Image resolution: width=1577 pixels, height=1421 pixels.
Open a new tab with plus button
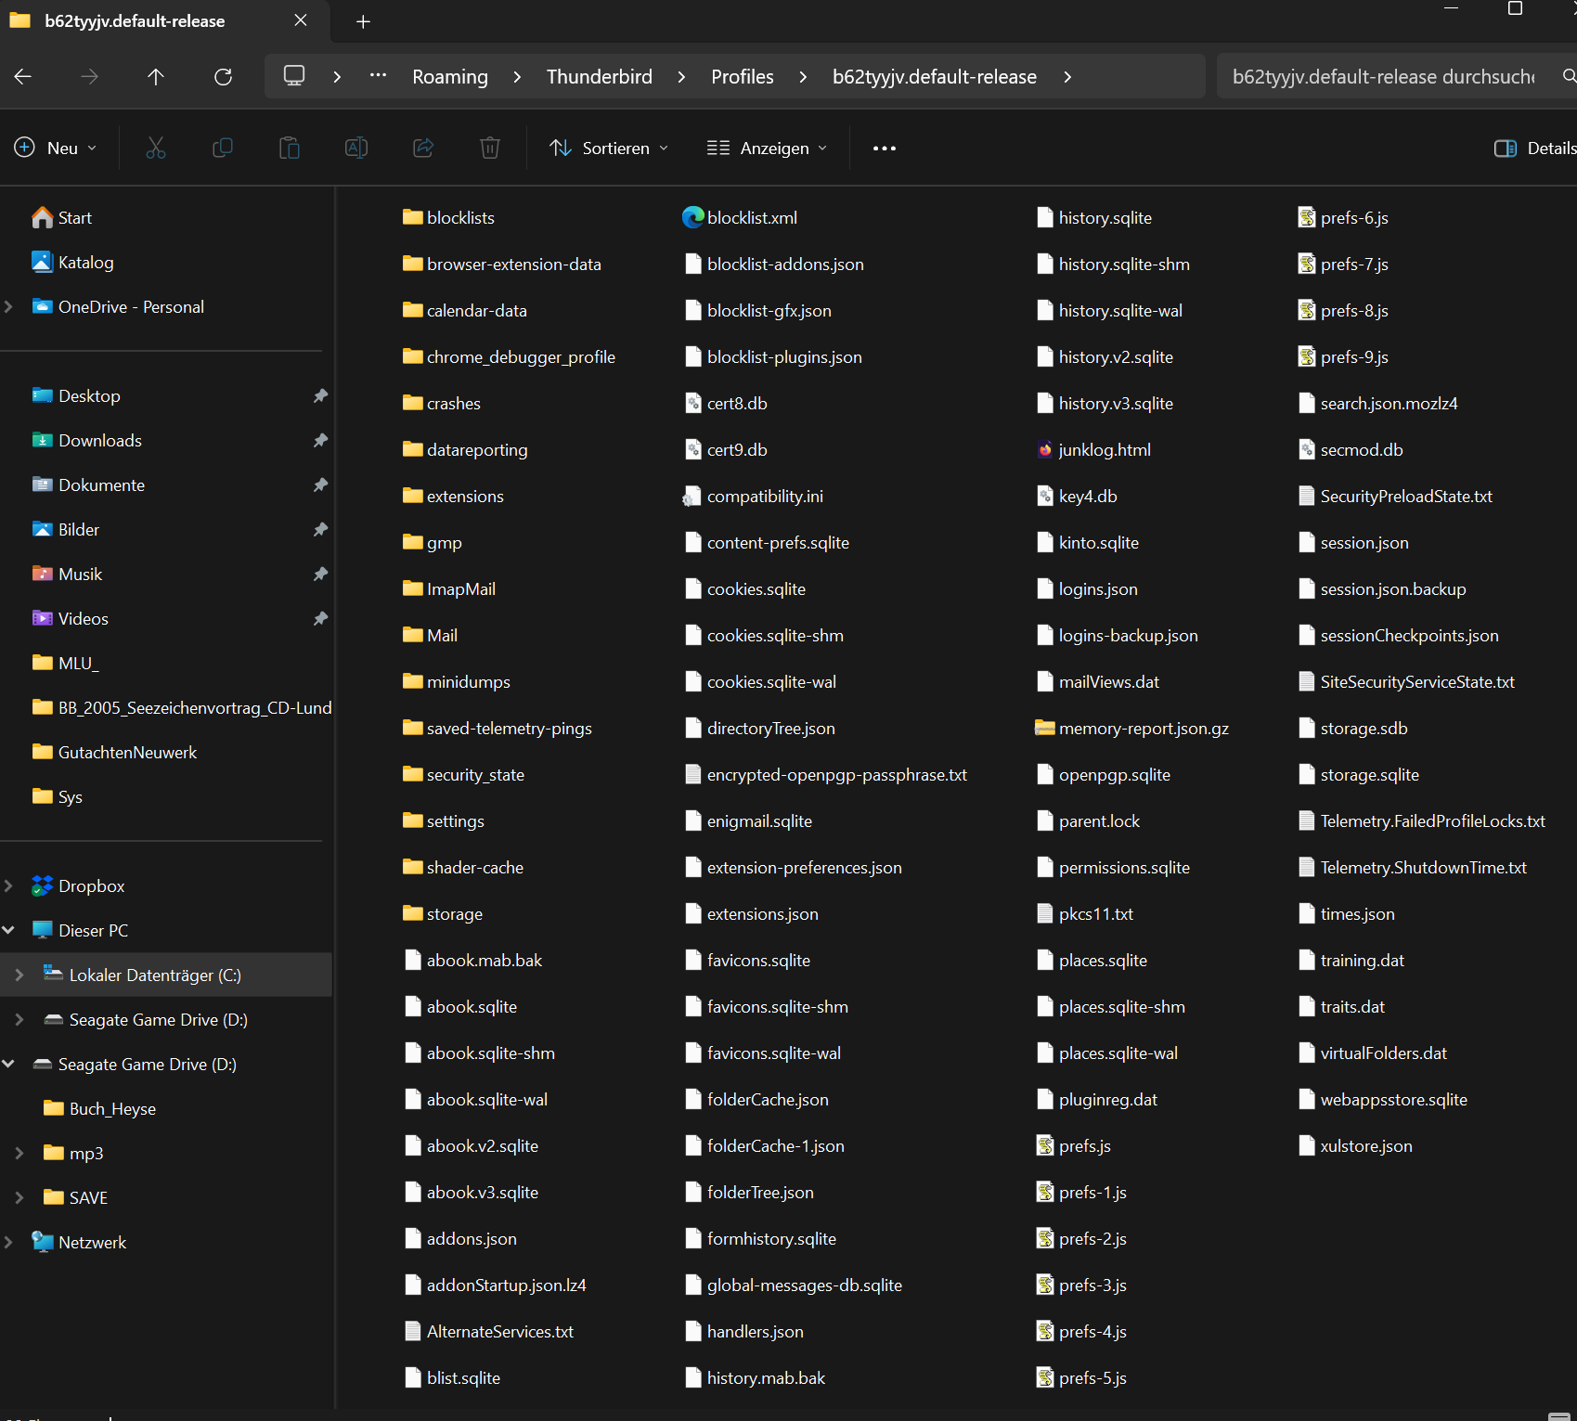point(363,21)
